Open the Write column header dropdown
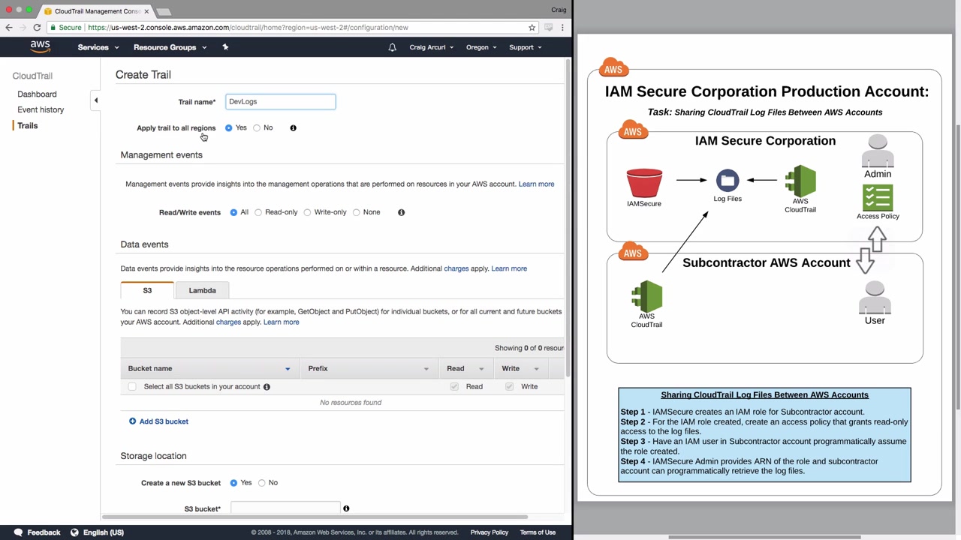The width and height of the screenshot is (961, 540). pos(536,369)
